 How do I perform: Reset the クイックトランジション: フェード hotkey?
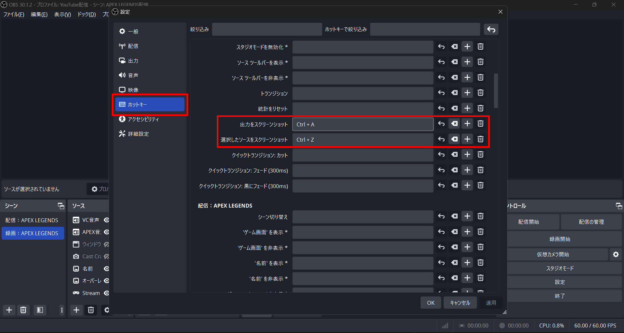[441, 170]
